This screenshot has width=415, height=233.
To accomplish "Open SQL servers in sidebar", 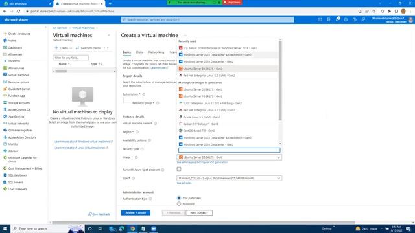I will point(13,182).
